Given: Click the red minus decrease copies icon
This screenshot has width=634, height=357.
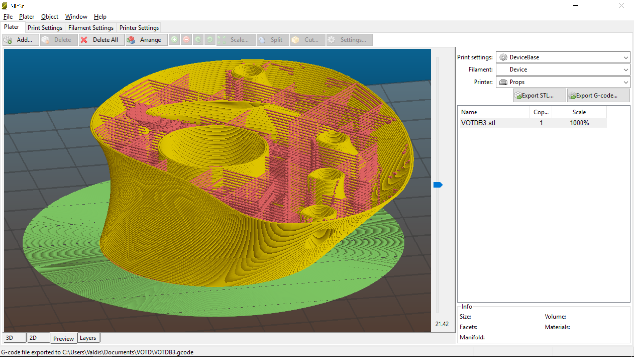Looking at the screenshot, I should 186,40.
